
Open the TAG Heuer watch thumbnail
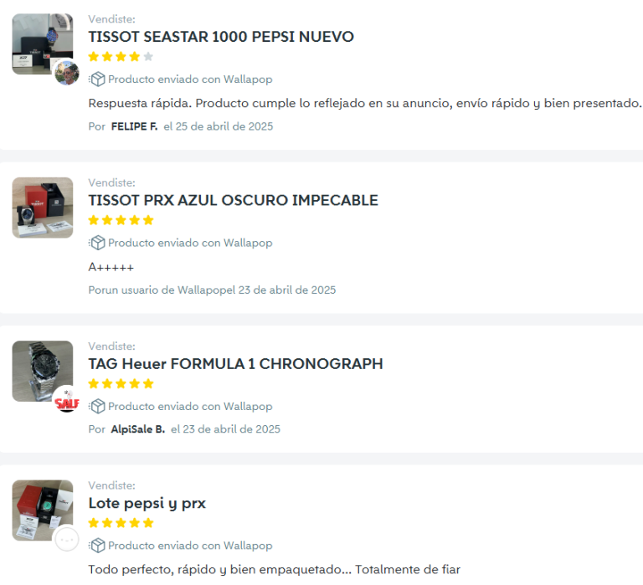click(x=43, y=371)
